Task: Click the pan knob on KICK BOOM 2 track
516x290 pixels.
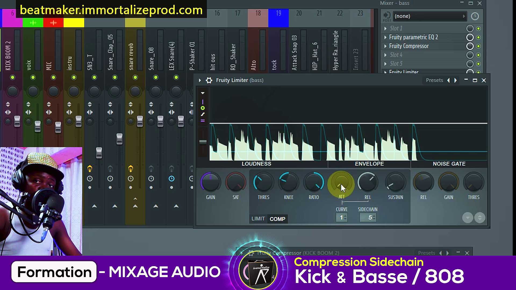Action: click(x=12, y=91)
